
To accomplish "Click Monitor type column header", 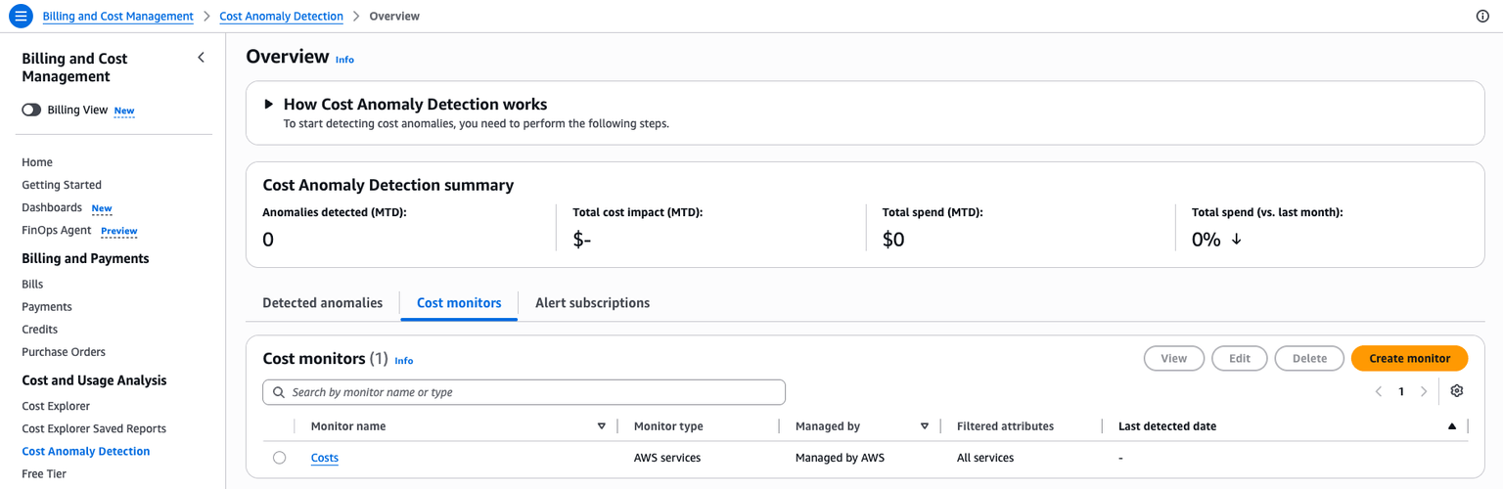I will (668, 426).
